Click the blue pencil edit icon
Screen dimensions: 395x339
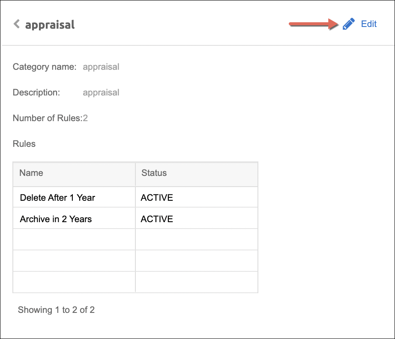click(349, 24)
